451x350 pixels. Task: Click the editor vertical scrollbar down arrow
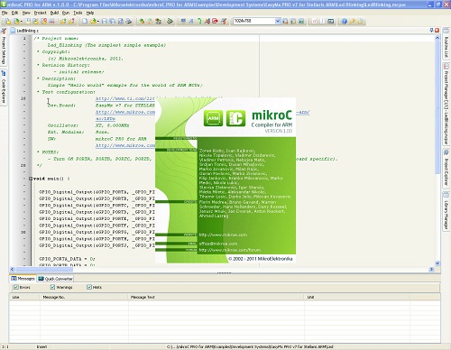pyautogui.click(x=437, y=263)
